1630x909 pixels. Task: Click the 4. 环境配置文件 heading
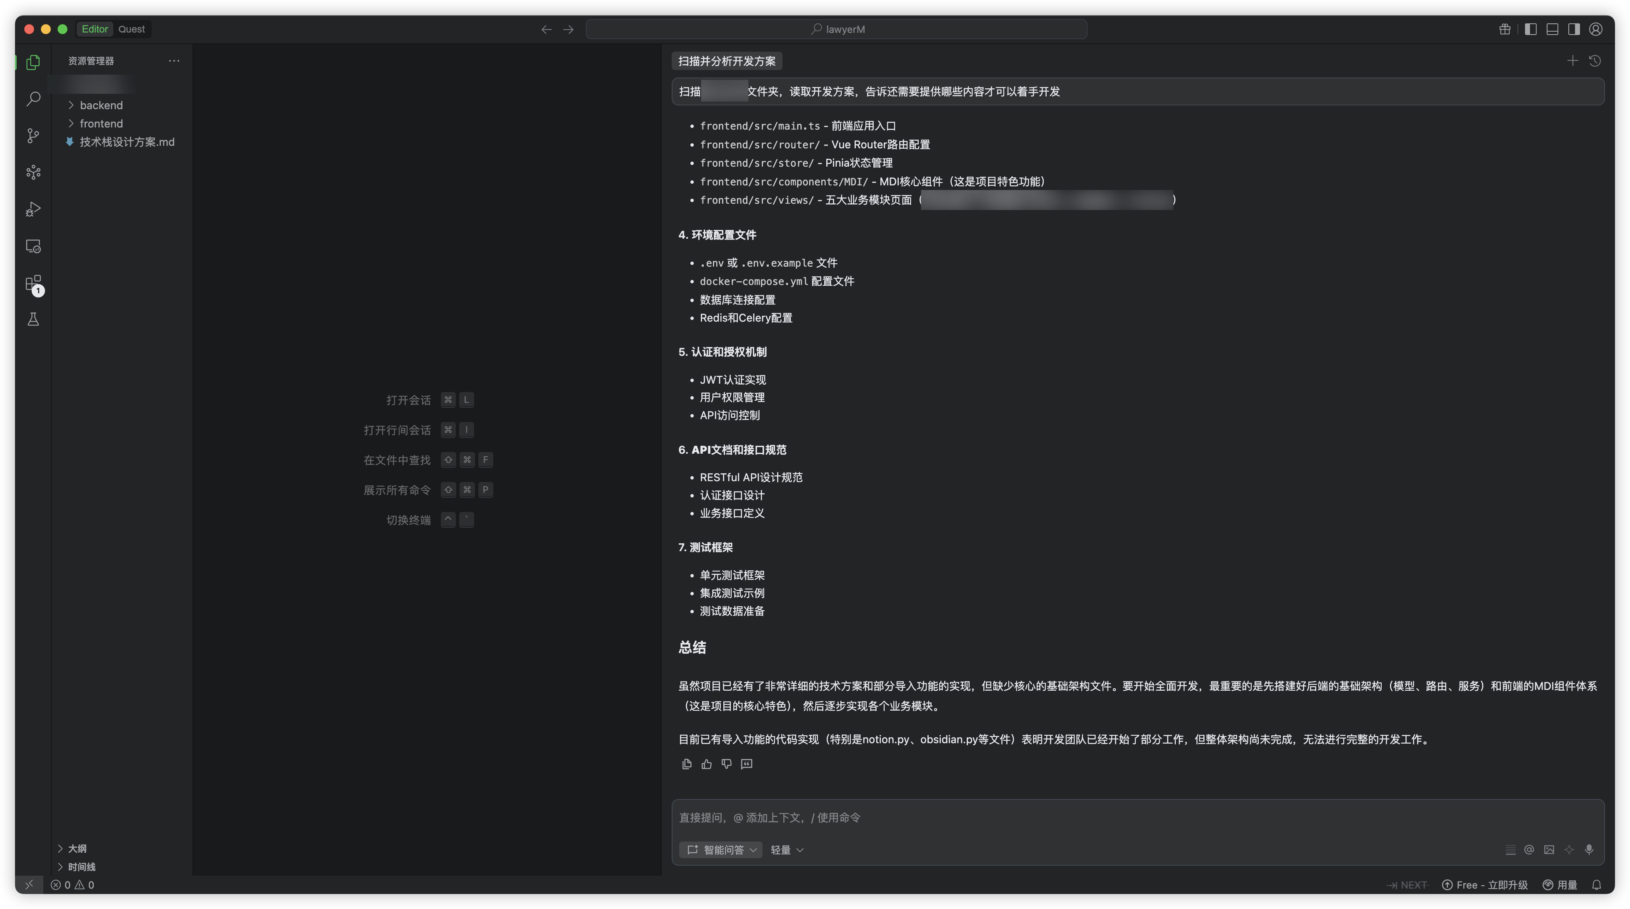click(717, 235)
